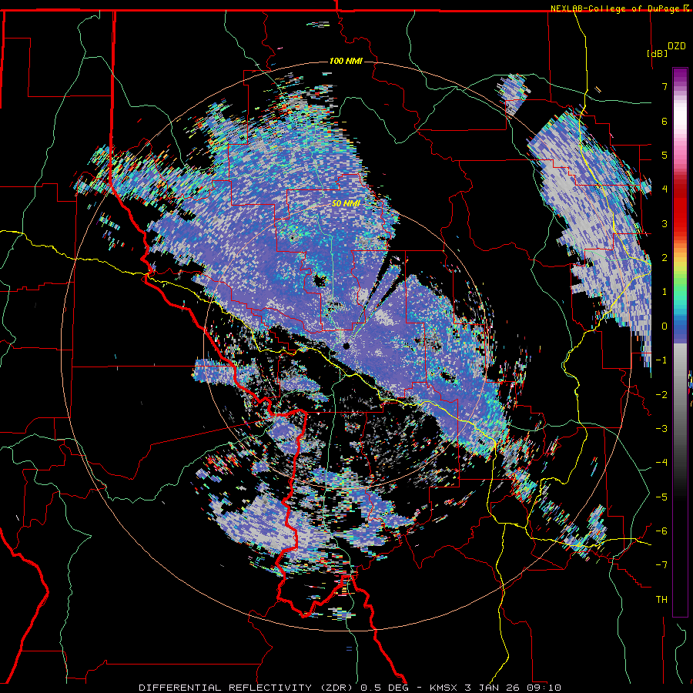Click the ZDR color scale bar
693x693 pixels.
(680, 342)
